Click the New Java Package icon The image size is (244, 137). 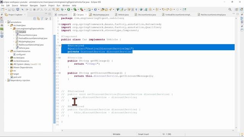[x=89, y=10]
